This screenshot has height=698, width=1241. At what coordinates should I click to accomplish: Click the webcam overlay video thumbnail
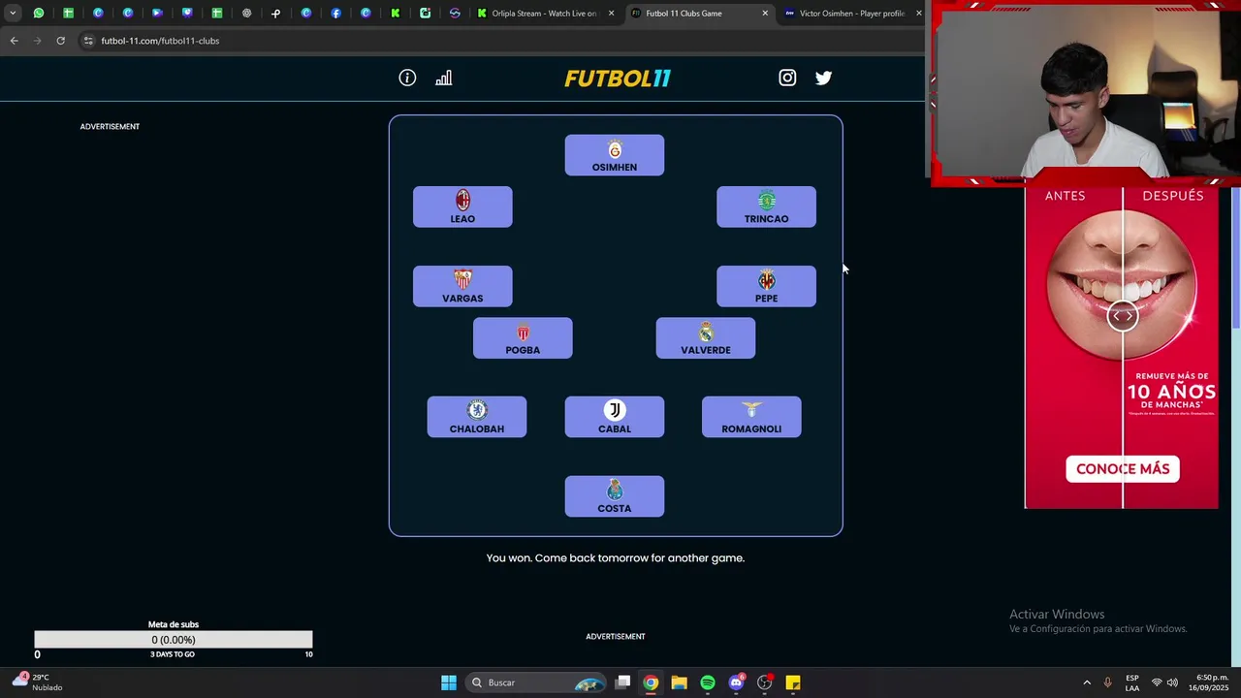(x=1086, y=93)
